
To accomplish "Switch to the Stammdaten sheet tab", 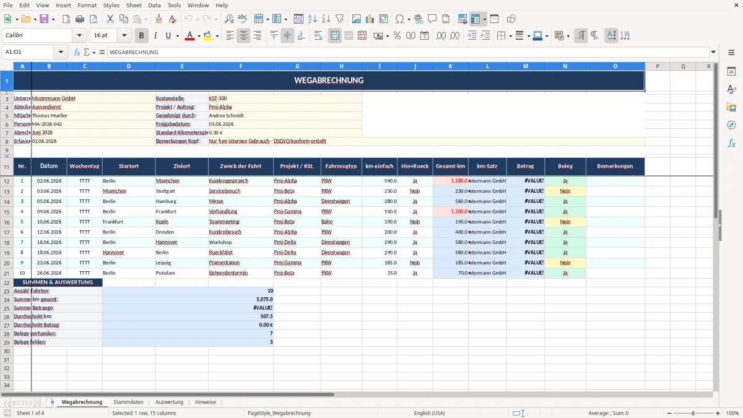I will 128,403.
